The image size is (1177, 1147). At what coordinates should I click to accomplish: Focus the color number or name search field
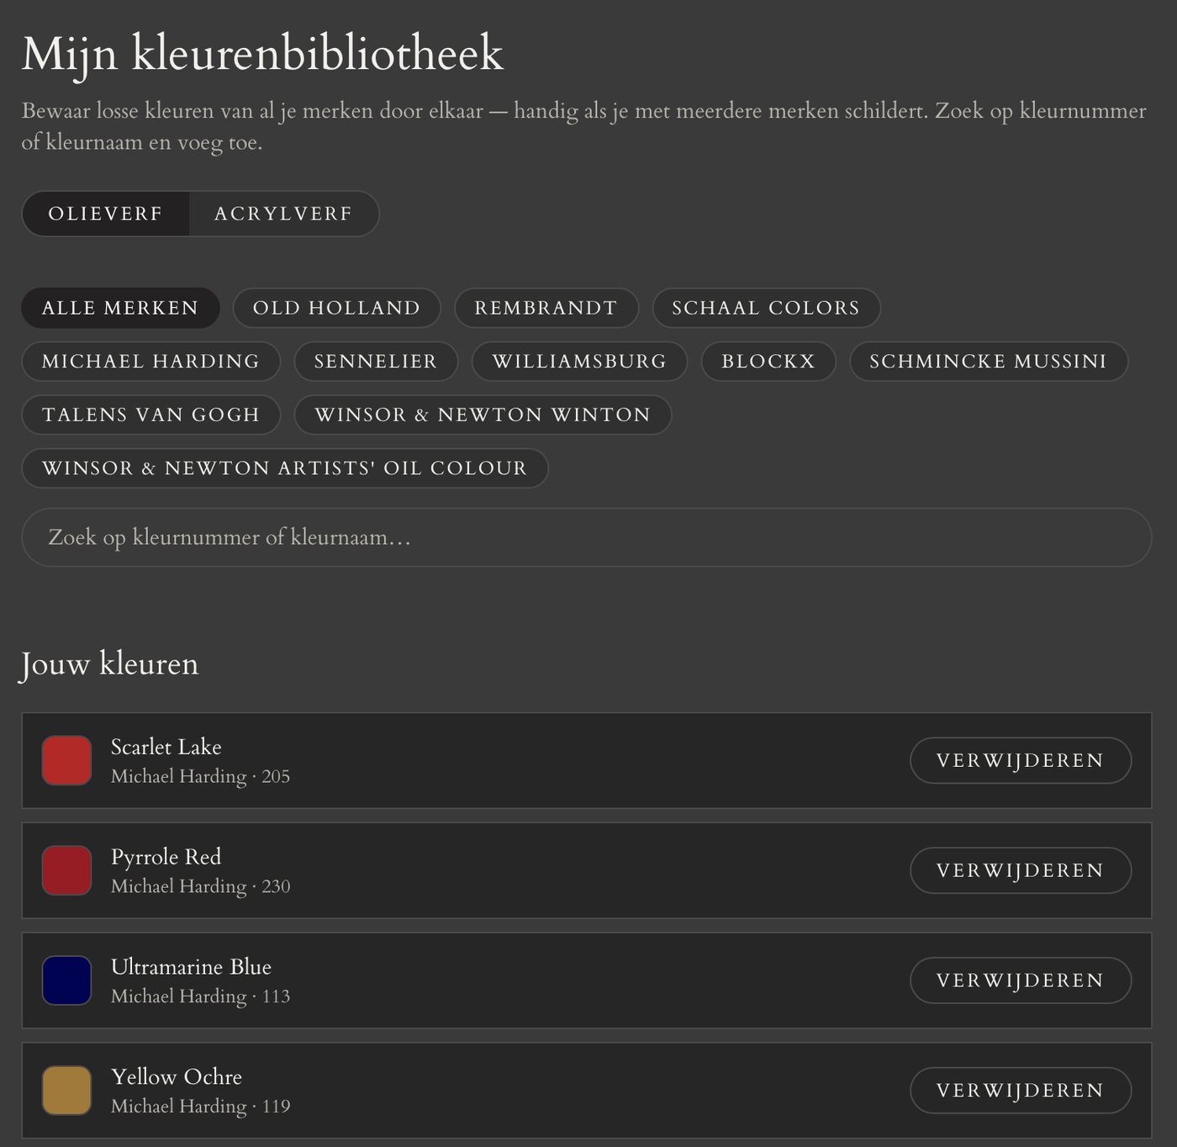(x=586, y=537)
